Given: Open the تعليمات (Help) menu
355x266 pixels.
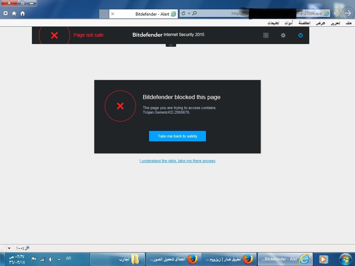Looking at the screenshot, I should [x=273, y=23].
